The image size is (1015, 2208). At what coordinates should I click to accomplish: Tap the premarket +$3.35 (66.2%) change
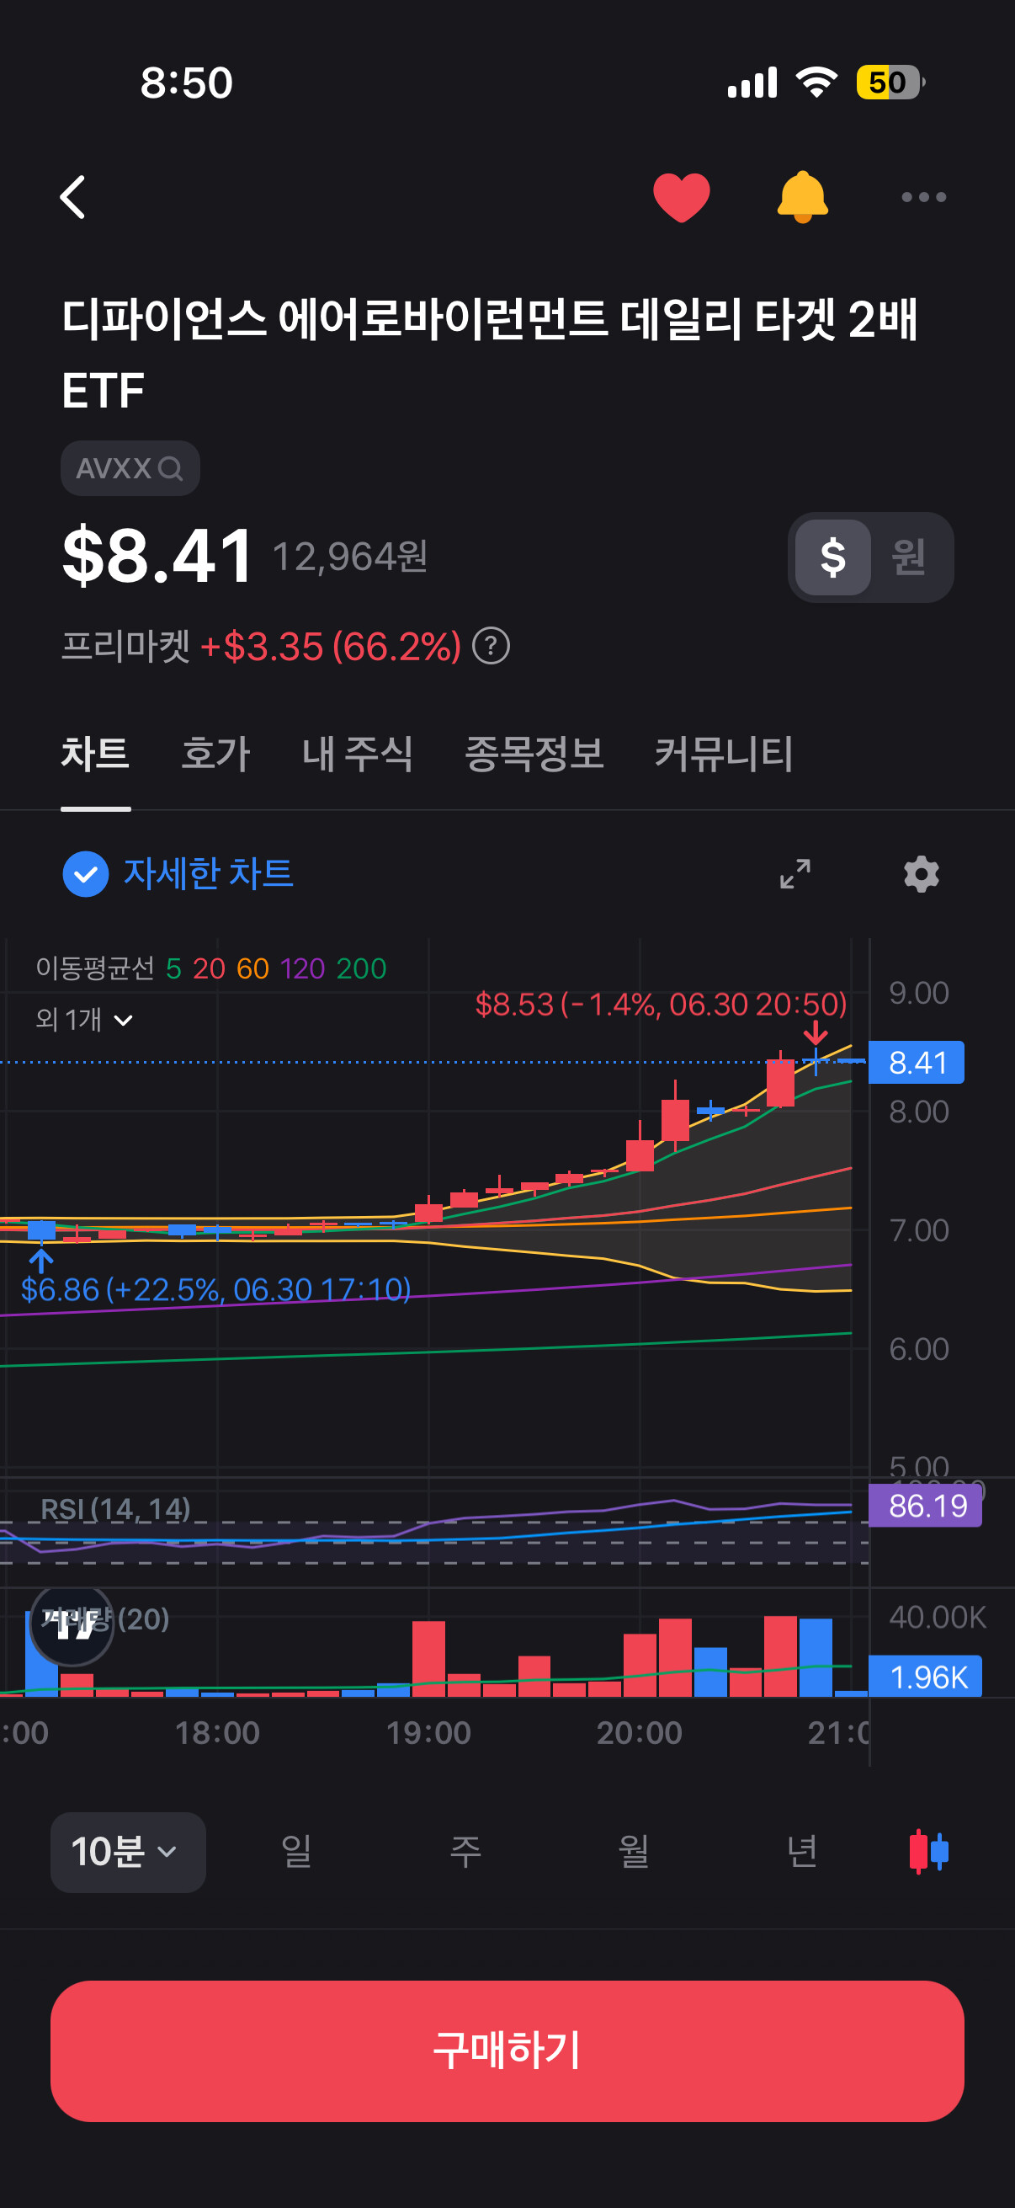tap(331, 646)
